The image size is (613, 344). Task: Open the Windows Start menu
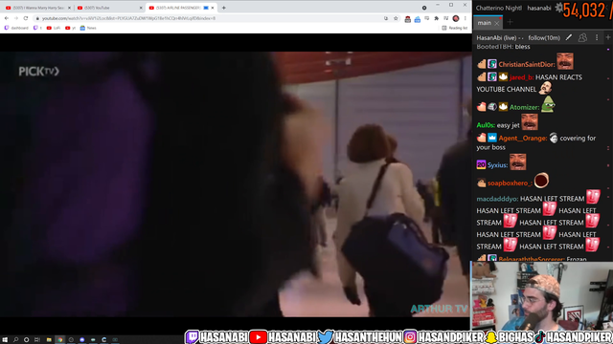[5, 340]
